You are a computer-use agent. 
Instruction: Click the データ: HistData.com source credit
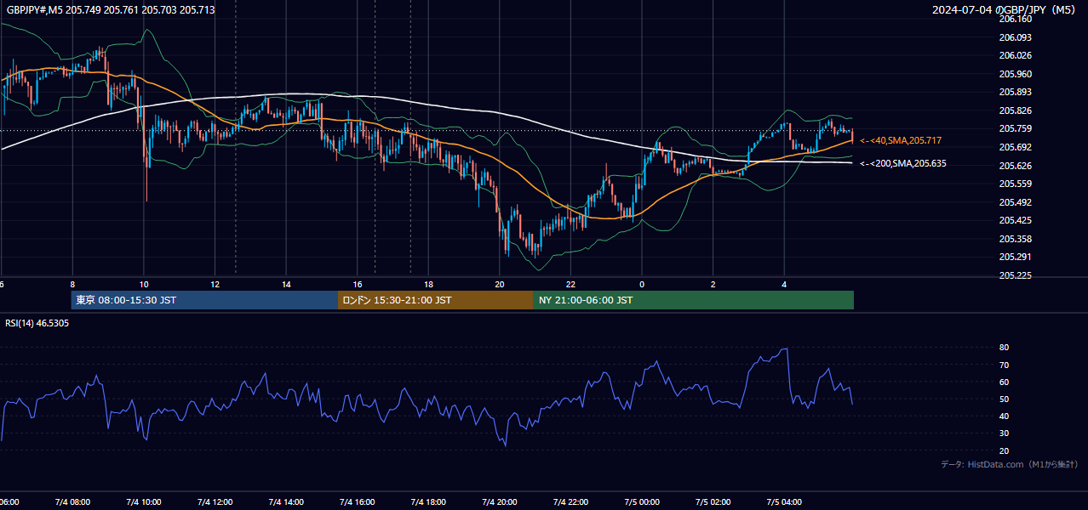pos(1010,464)
